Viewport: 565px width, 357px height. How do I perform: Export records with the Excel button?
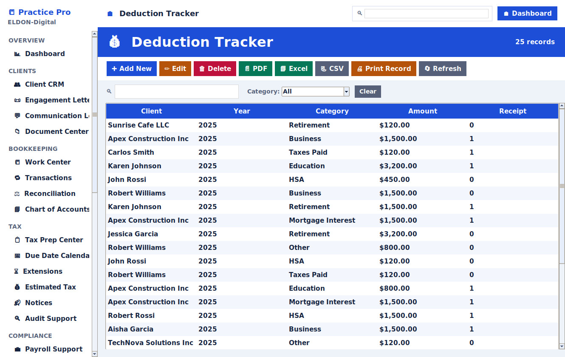[294, 69]
